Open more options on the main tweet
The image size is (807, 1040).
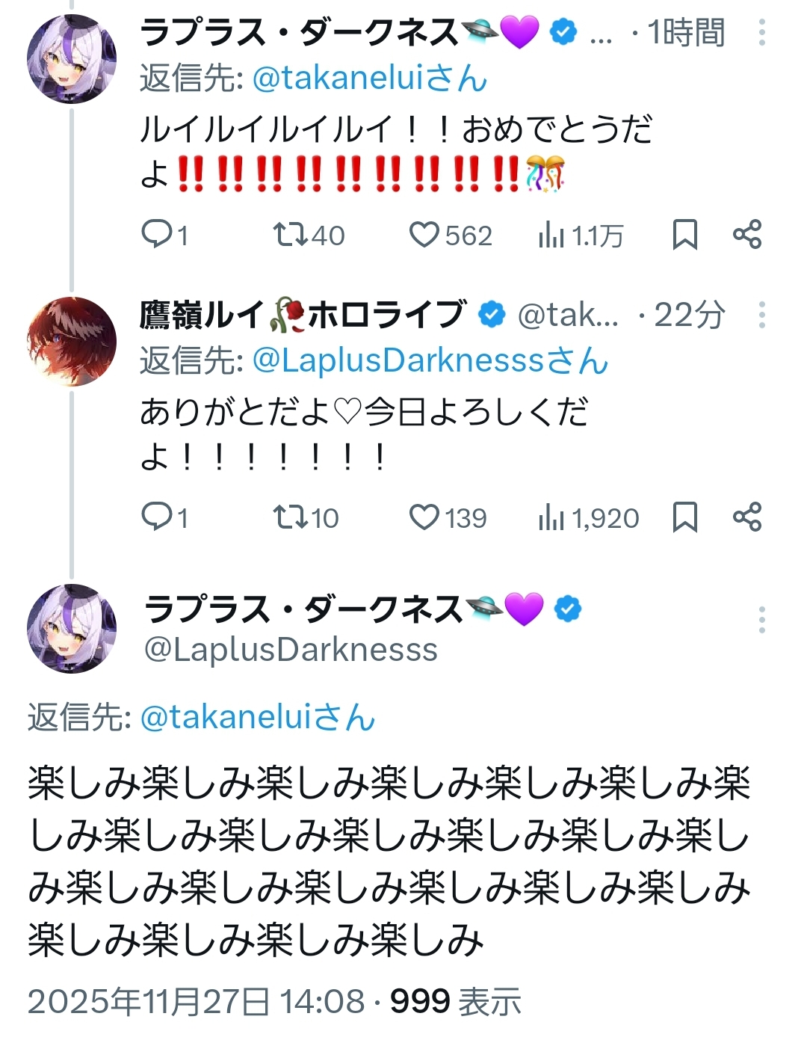point(761,620)
